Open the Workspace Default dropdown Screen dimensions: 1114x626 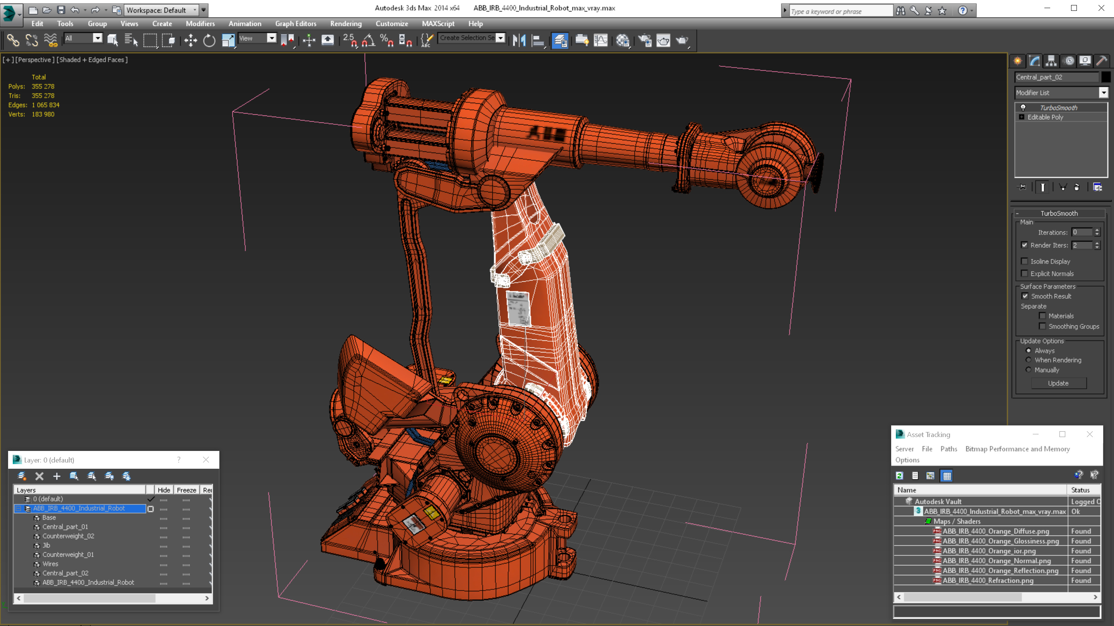pos(195,10)
